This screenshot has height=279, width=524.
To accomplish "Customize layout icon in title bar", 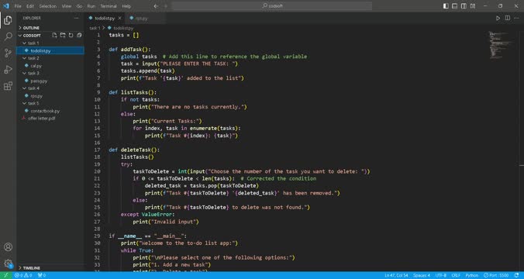I will [x=473, y=6].
